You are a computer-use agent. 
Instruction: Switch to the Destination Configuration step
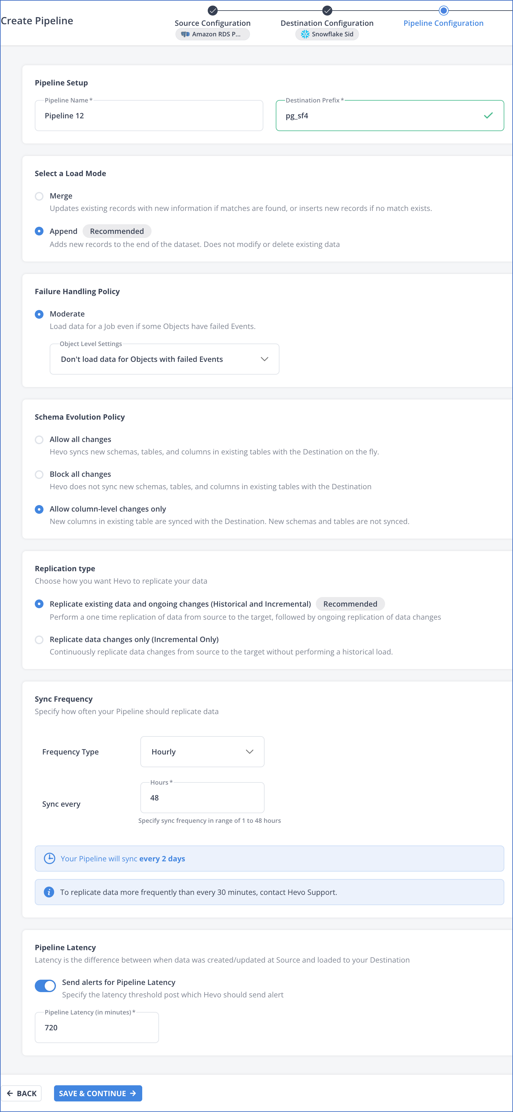pos(327,23)
